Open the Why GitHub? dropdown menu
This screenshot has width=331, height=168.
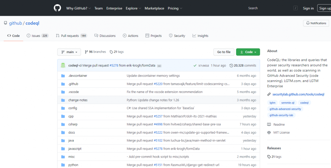coord(78,8)
